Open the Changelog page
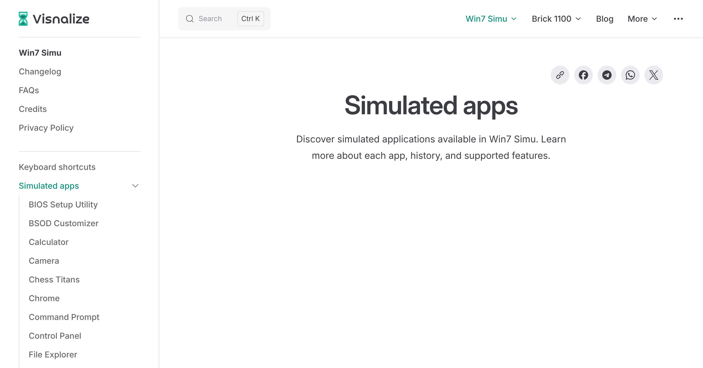703x368 pixels. (x=40, y=71)
